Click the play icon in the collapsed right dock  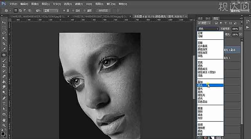click(x=248, y=27)
